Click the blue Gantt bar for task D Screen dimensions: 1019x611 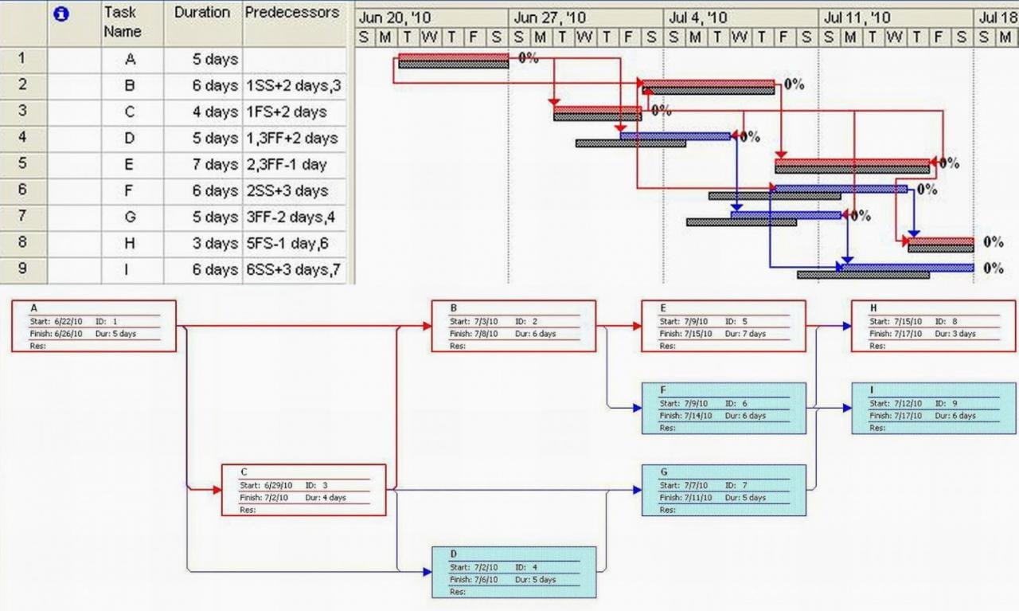pyautogui.click(x=675, y=136)
